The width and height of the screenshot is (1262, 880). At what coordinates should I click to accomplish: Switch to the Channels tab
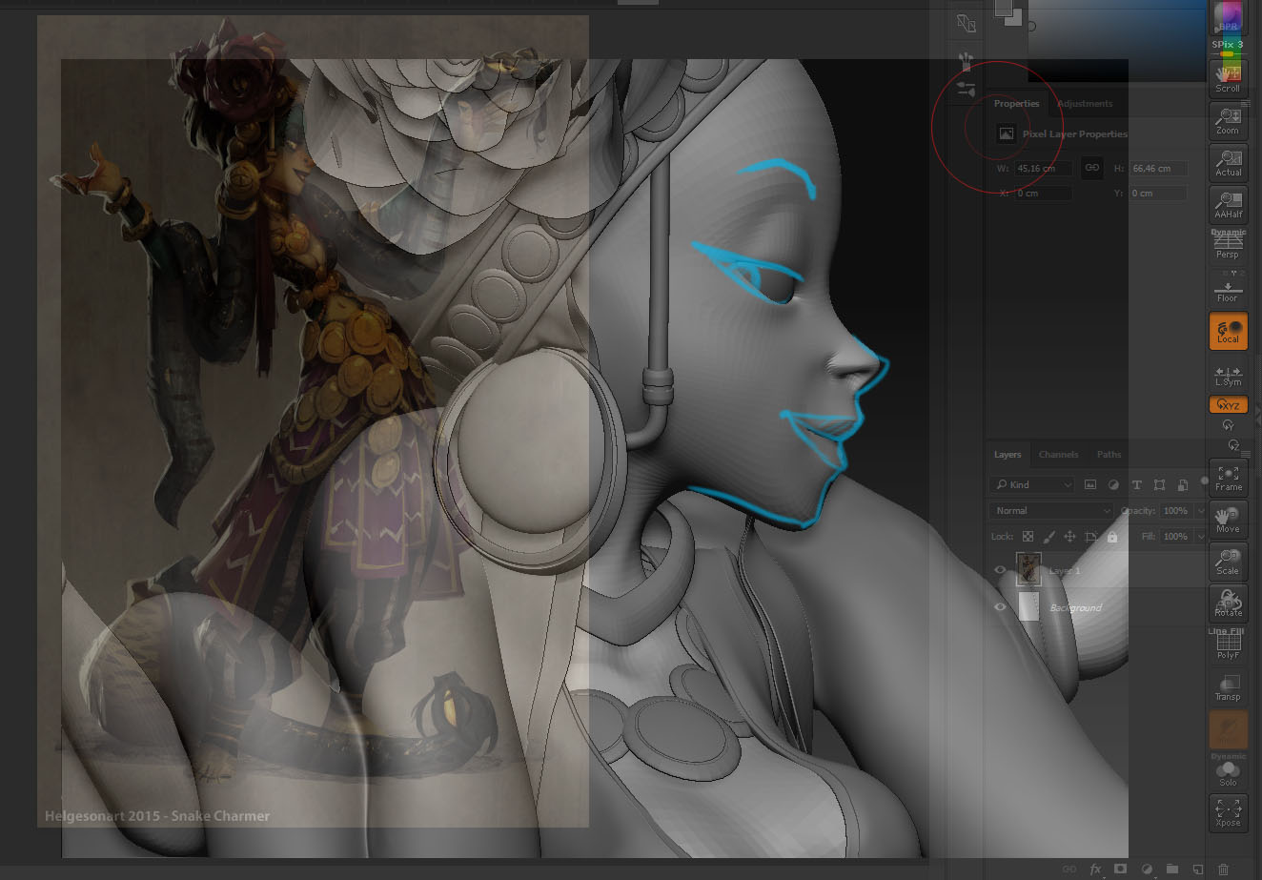[x=1058, y=455]
